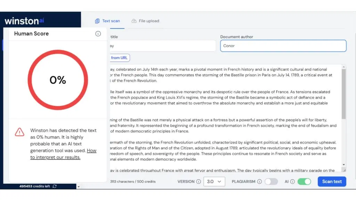The width and height of the screenshot is (356, 200).
Task: Click the from URL button
Action: 120,58
